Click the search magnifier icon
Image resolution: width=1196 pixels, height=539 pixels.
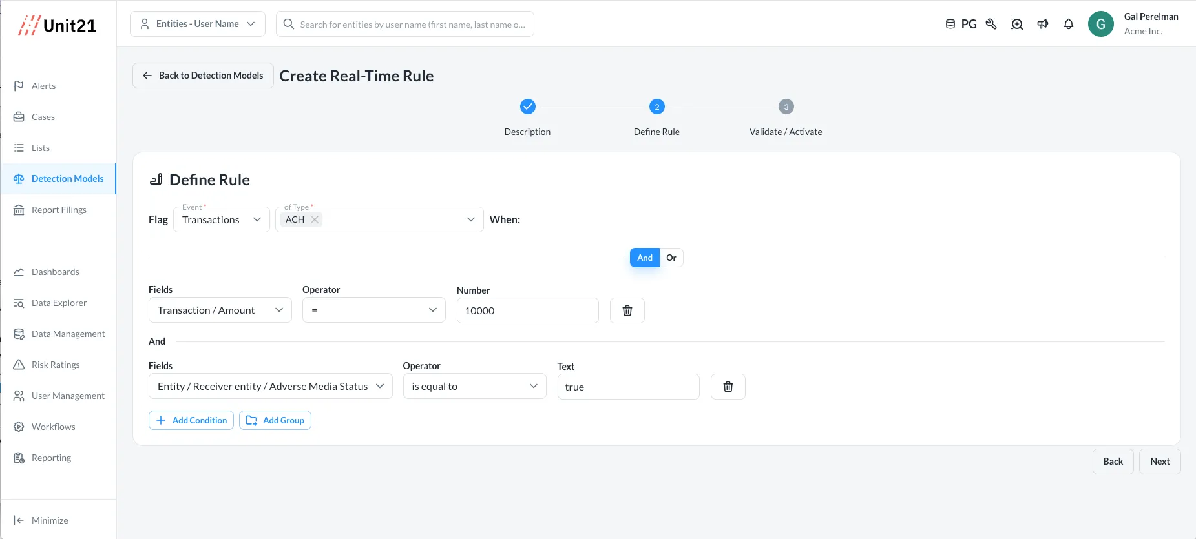[289, 24]
